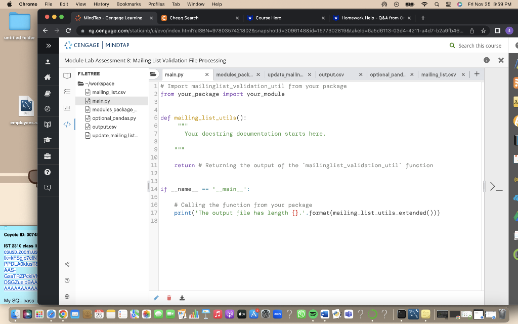518x324 pixels.
Task: Click the pencil edit icon below the editor
Action: (x=156, y=298)
